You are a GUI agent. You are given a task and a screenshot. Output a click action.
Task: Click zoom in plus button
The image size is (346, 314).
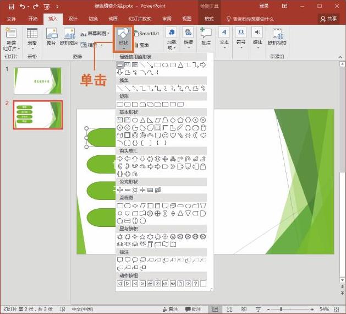(312, 309)
